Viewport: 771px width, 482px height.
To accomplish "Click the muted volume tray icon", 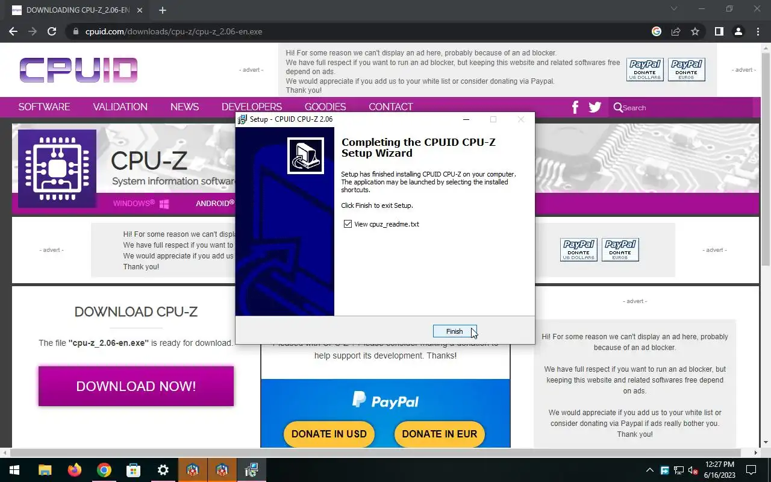I will pos(693,470).
